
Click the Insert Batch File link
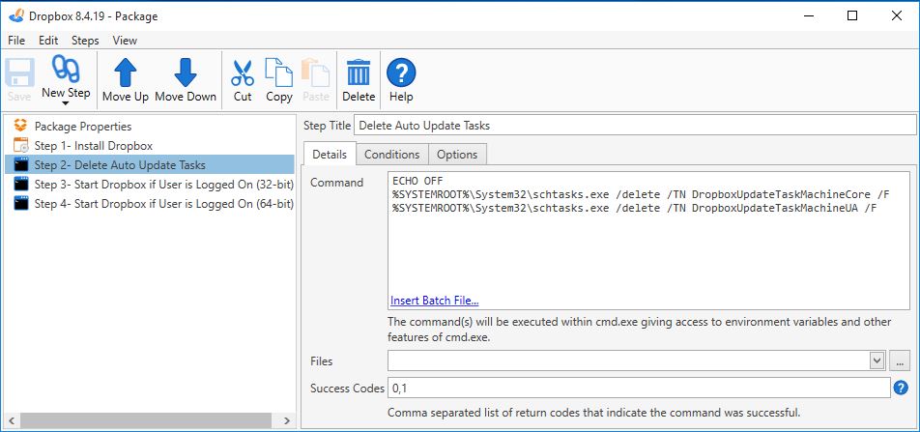434,301
